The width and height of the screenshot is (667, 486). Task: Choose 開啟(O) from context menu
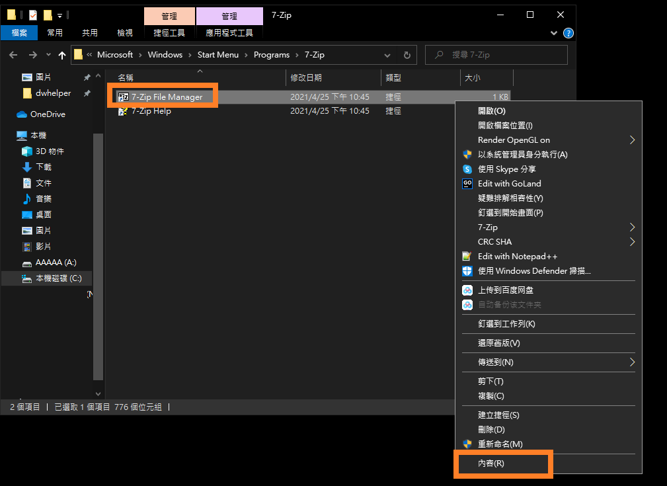[491, 111]
